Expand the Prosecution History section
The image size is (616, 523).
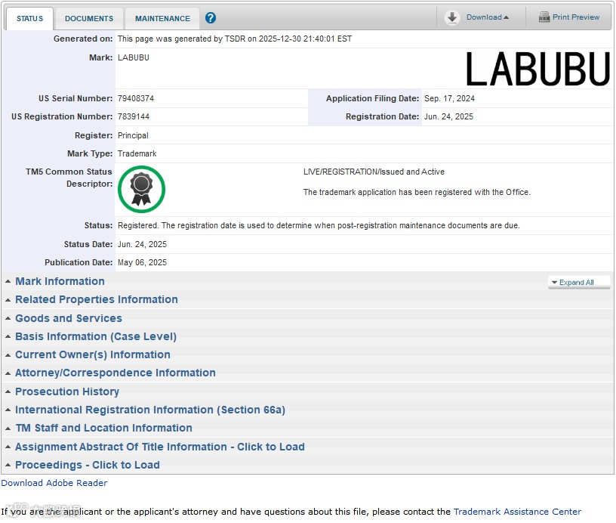click(66, 391)
